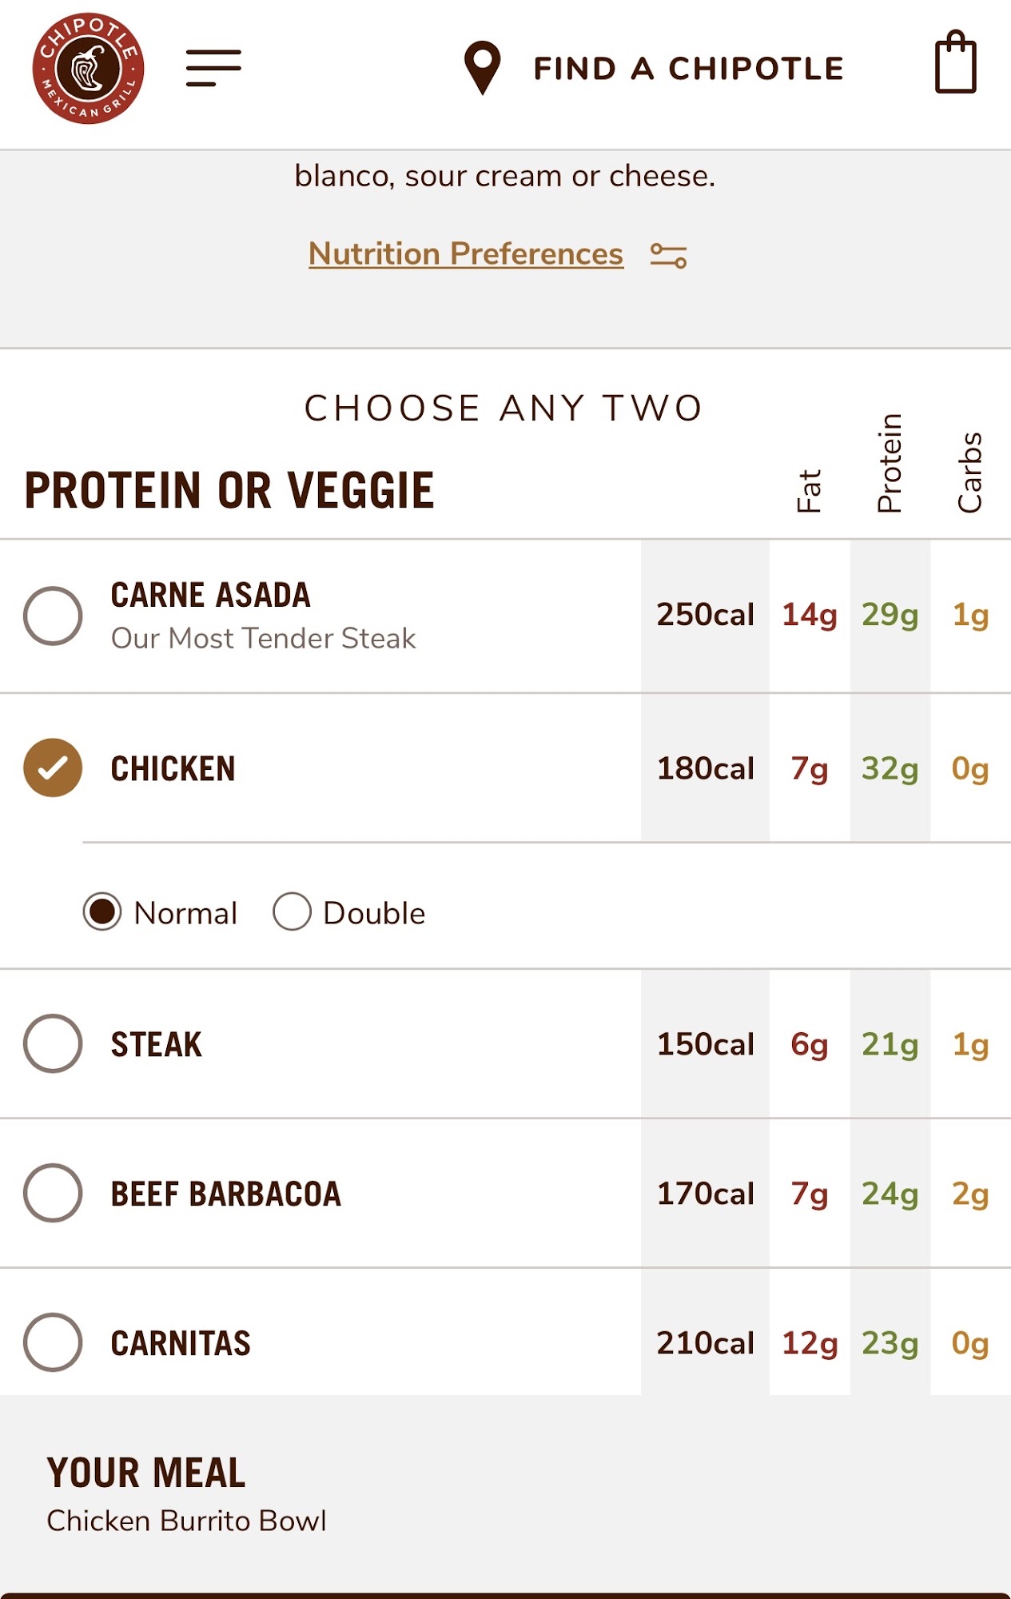
Task: Choose Double chicken portion
Action: tap(292, 912)
